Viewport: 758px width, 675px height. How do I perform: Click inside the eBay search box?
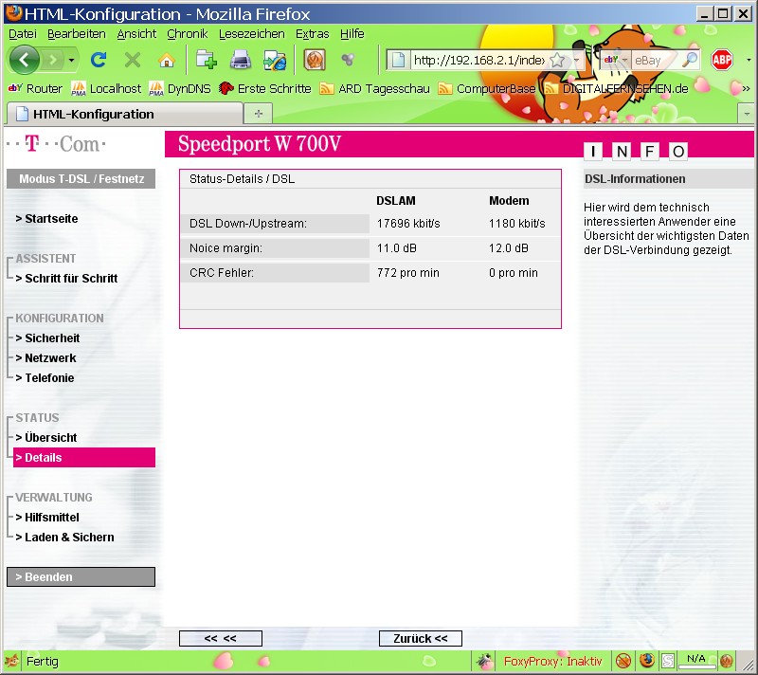coord(656,61)
